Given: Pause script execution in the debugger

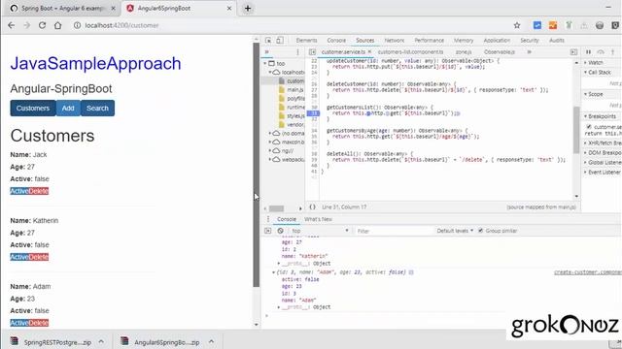Looking at the screenshot, I should pyautogui.click(x=589, y=51).
